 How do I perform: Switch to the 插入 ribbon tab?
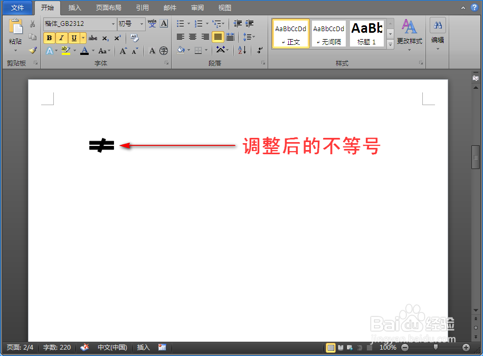click(74, 7)
